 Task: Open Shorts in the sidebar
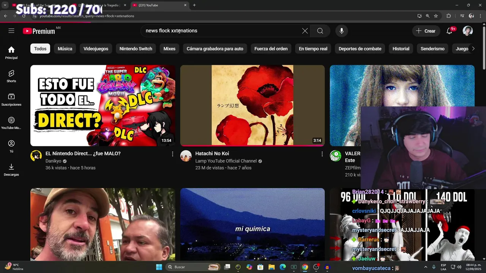[x=11, y=76]
